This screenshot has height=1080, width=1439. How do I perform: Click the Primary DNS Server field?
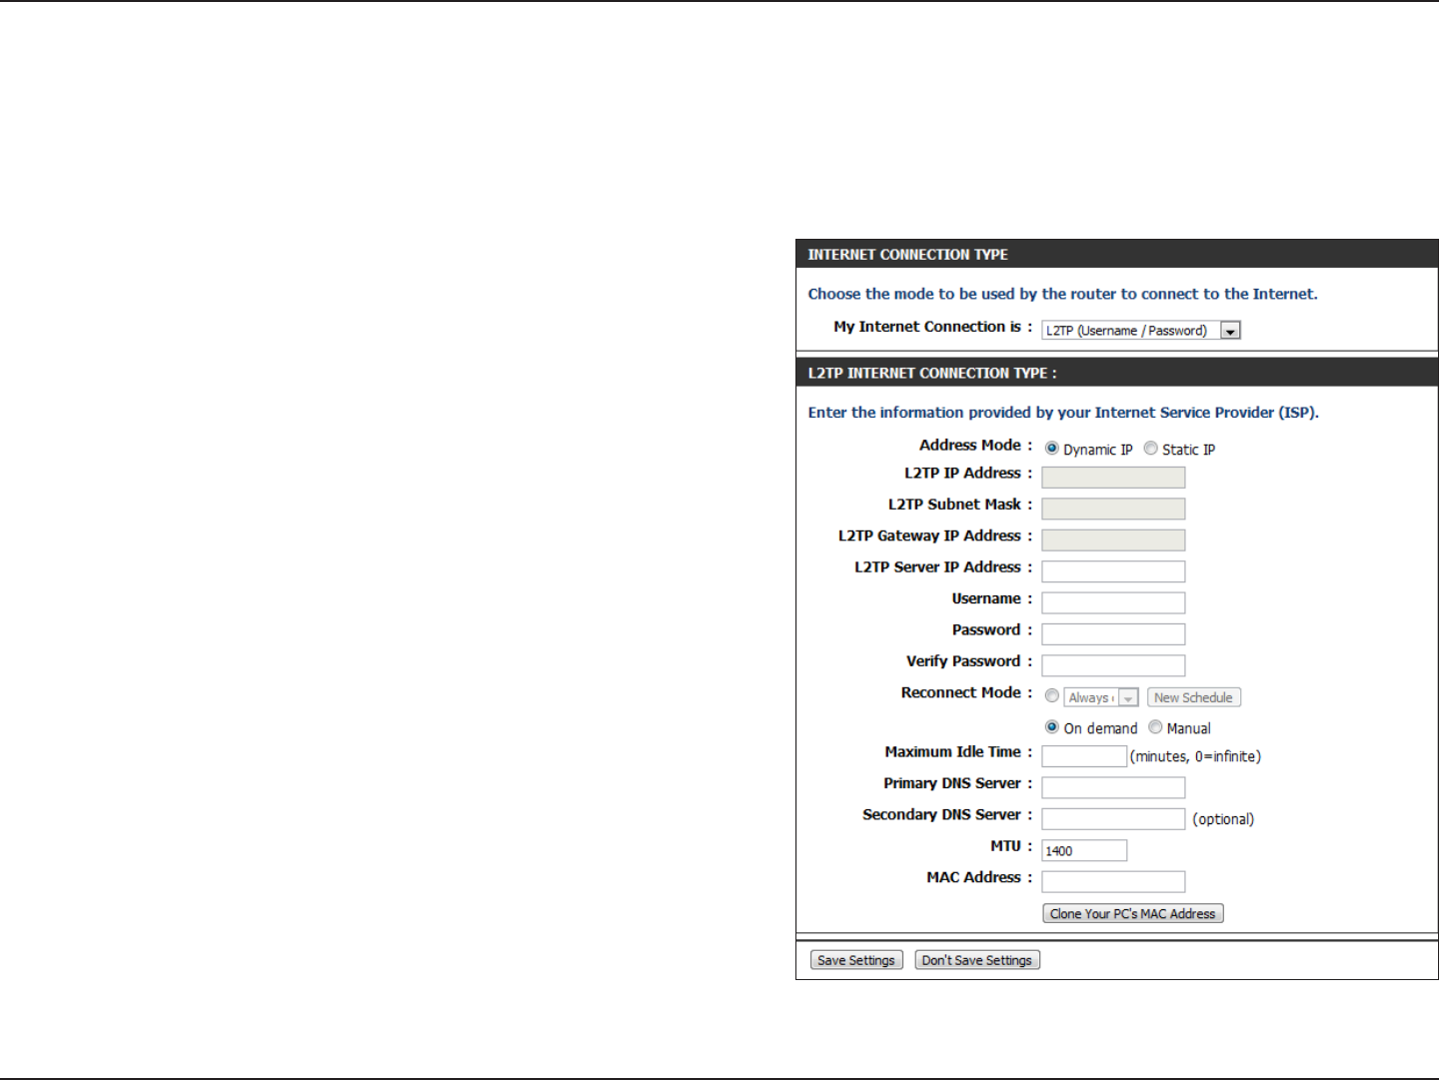pos(1113,788)
